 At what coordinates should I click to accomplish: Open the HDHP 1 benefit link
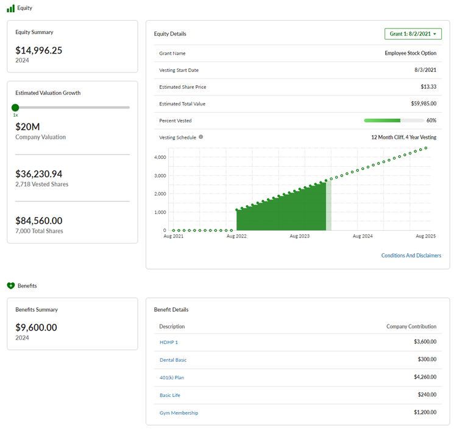click(x=169, y=343)
